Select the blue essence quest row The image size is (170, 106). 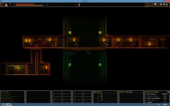point(157,94)
